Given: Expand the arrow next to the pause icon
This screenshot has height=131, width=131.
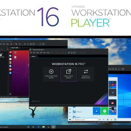Looking at the screenshot, I should pos(13,44).
